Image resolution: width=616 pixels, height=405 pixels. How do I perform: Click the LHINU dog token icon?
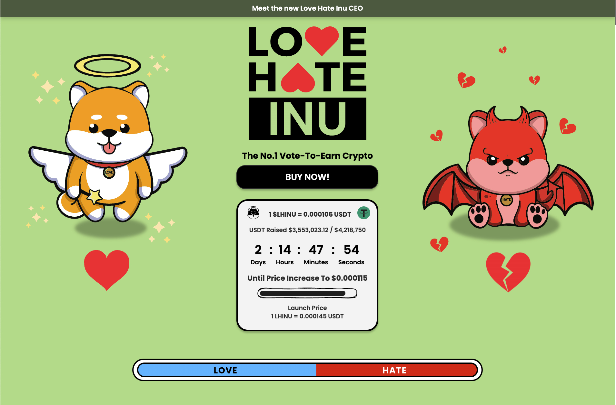pos(253,213)
